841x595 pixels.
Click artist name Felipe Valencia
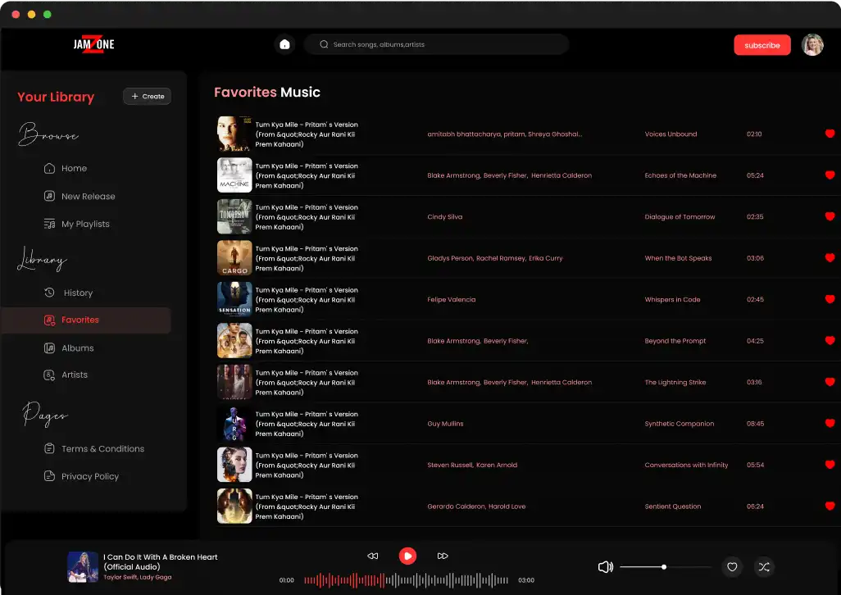coord(451,300)
